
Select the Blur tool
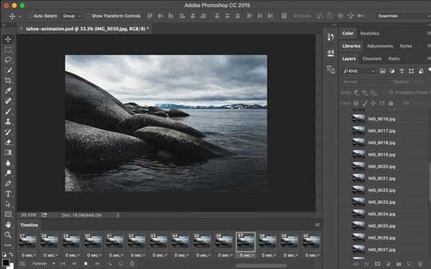8,163
